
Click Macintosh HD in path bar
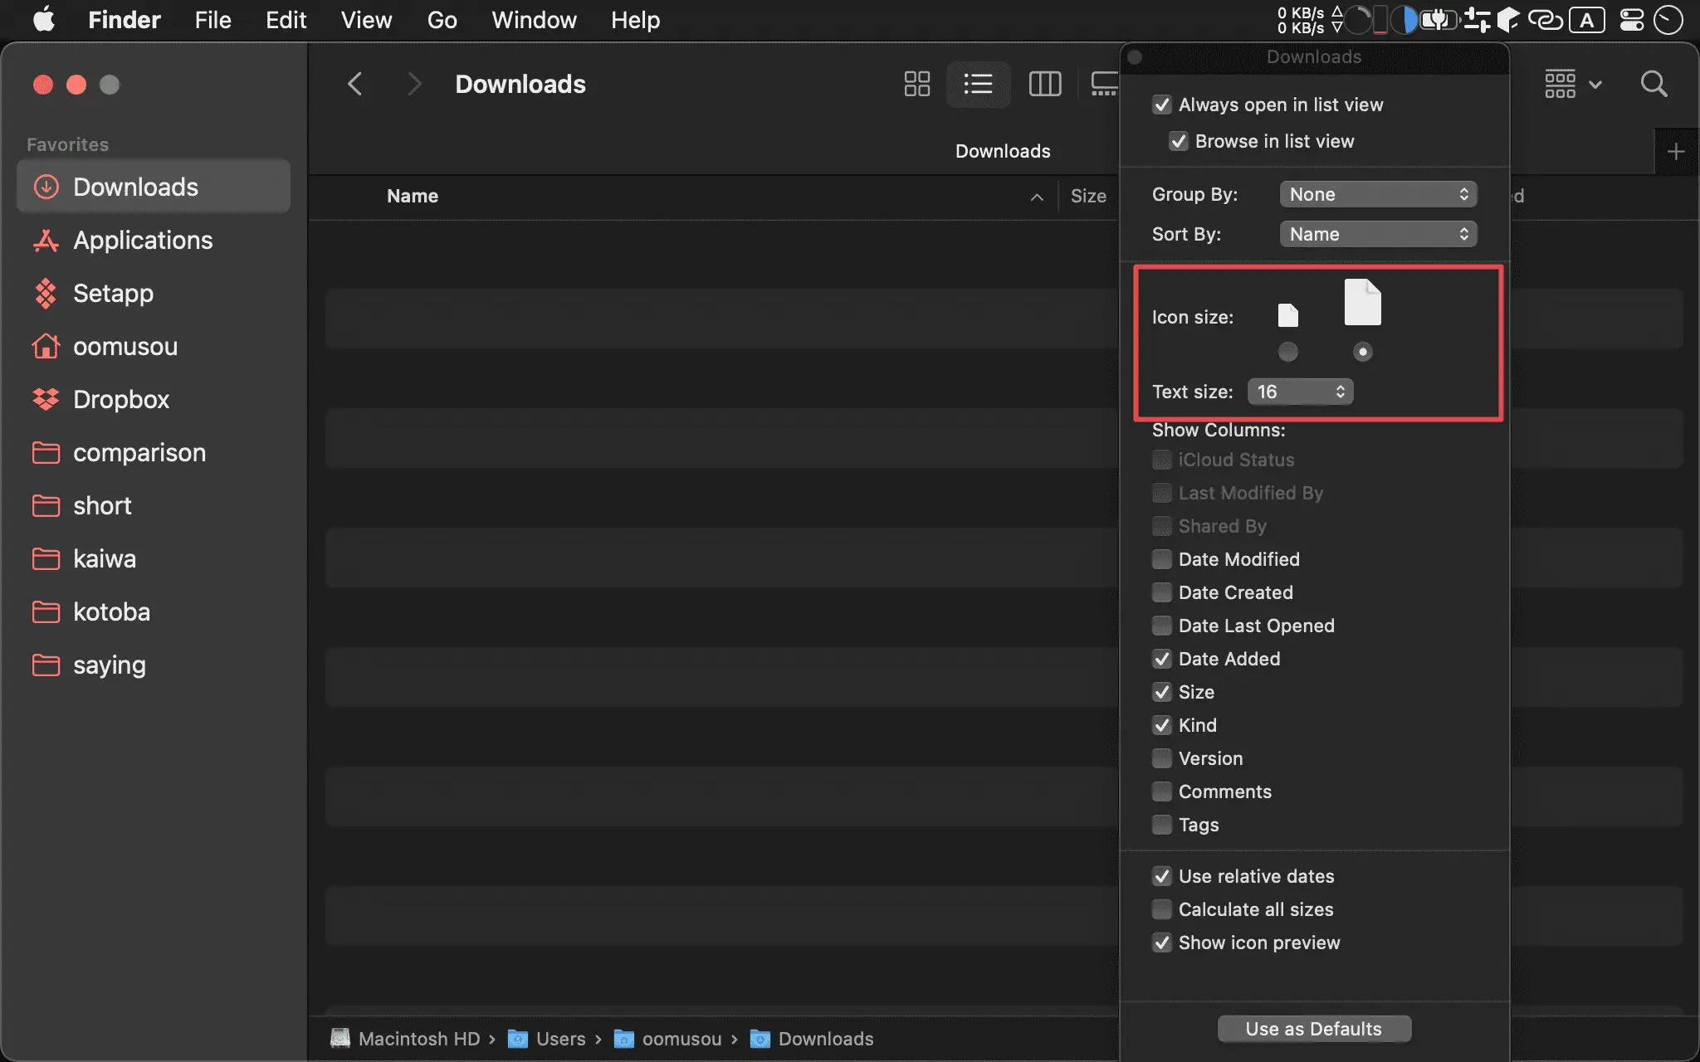coord(406,1039)
